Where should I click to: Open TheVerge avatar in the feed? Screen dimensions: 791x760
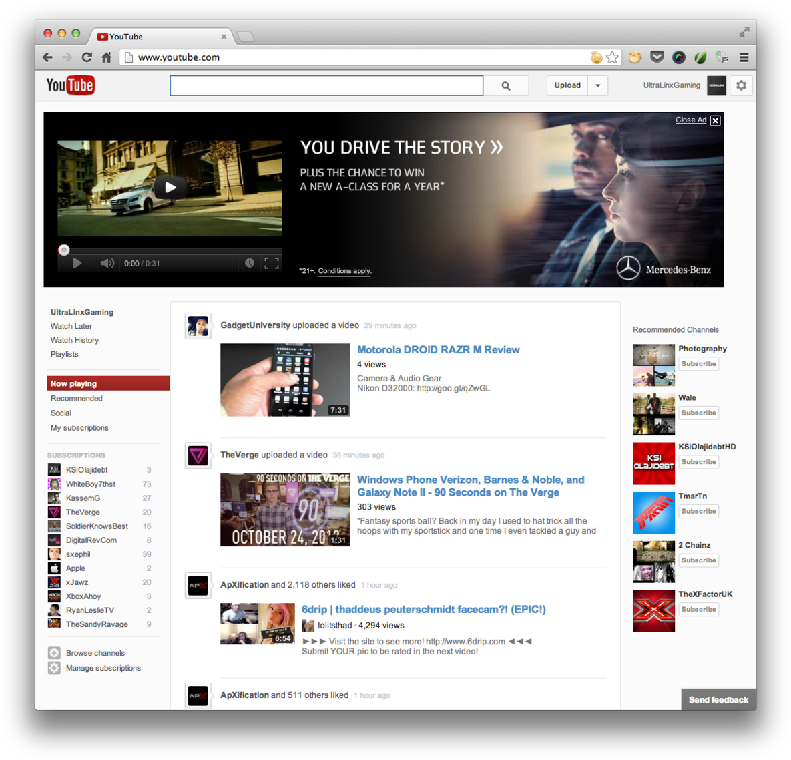click(x=198, y=455)
